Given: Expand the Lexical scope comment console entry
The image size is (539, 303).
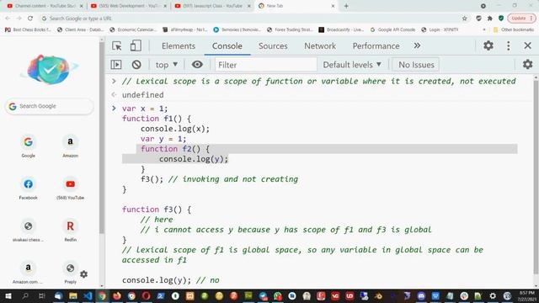Looking at the screenshot, I should point(114,82).
